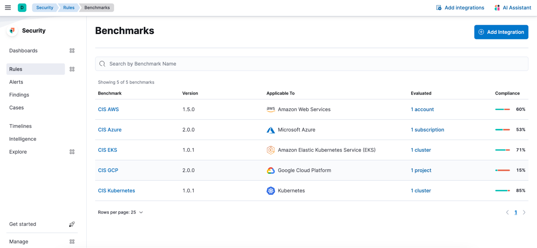Open Dashboards in the sidebar
Image resolution: width=537 pixels, height=248 pixels.
point(23,51)
